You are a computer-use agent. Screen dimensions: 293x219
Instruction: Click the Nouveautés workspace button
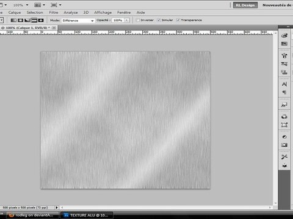pyautogui.click(x=278, y=5)
